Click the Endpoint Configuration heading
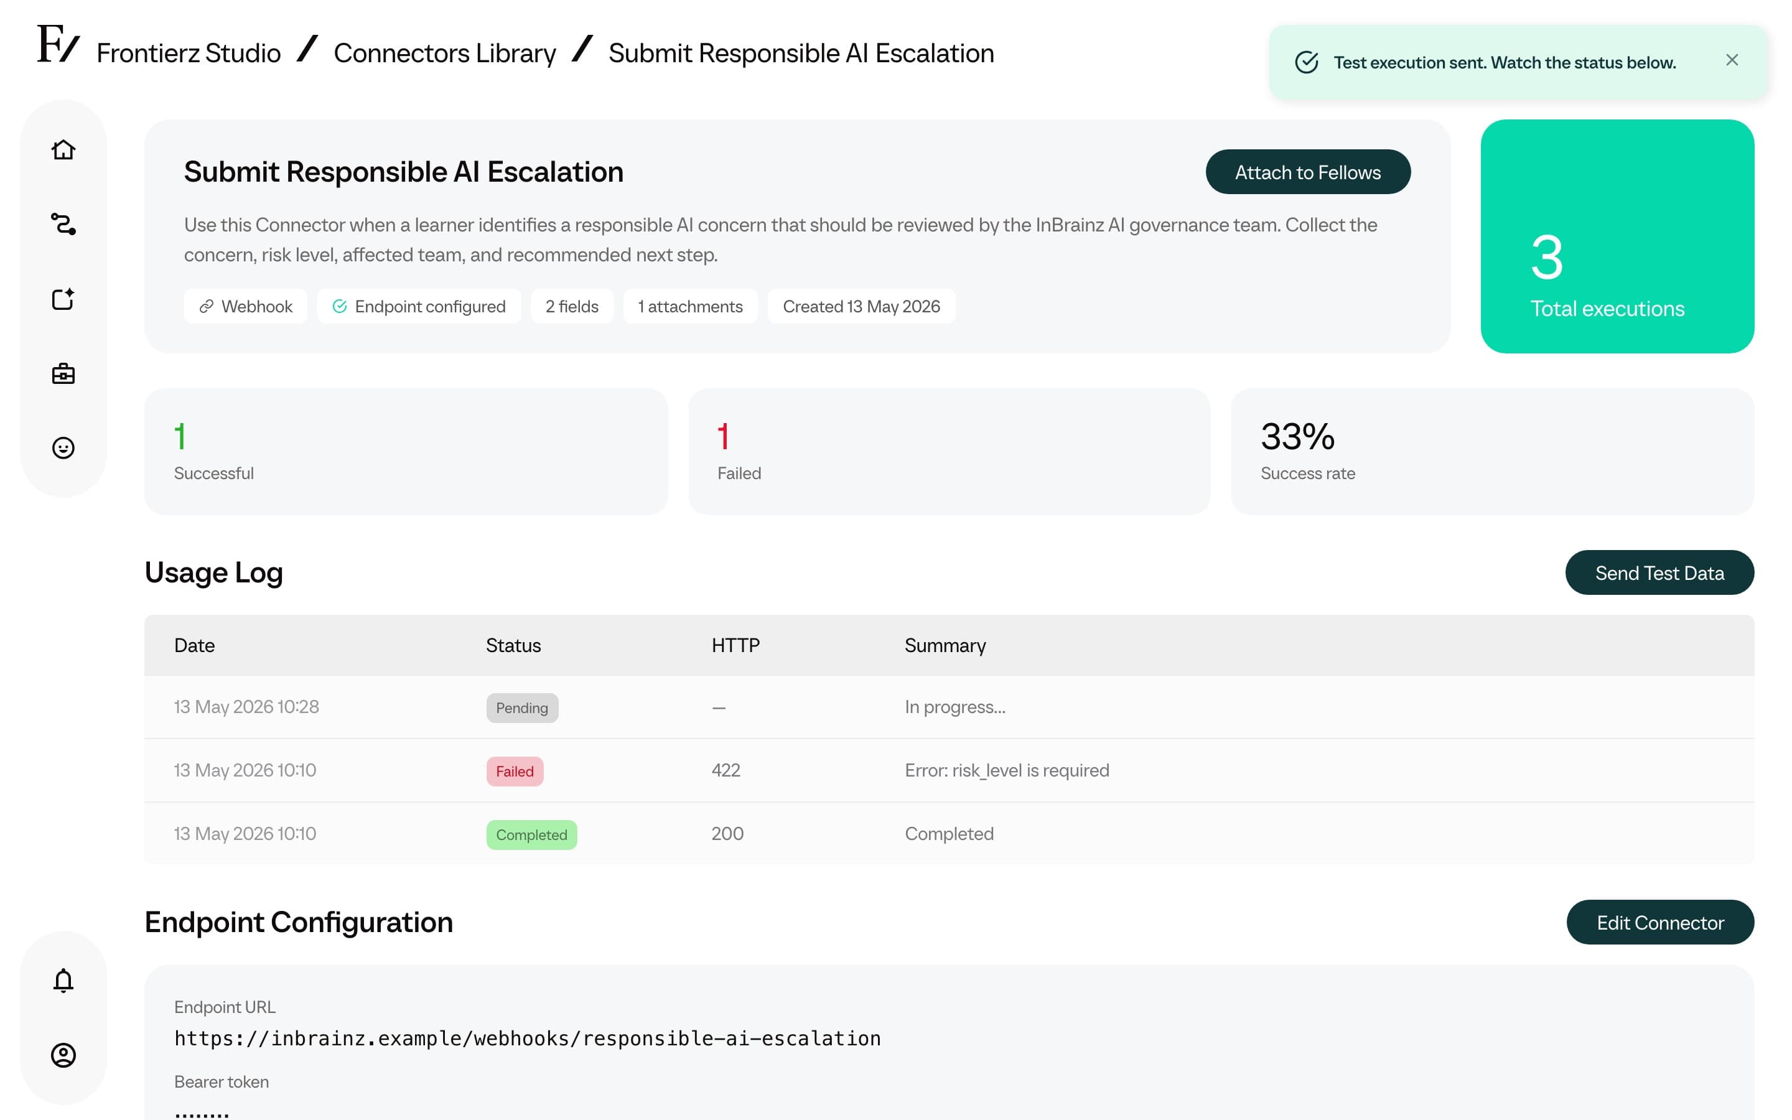The height and width of the screenshot is (1120, 1792). point(299,922)
